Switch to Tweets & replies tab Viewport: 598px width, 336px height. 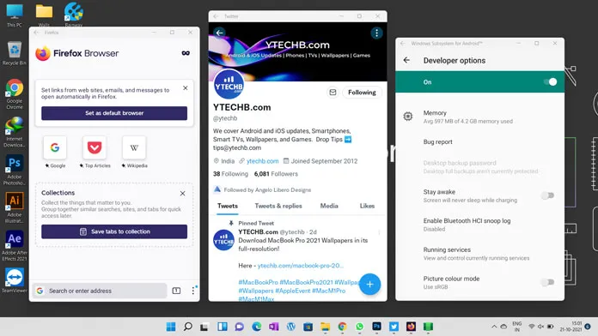[278, 206]
